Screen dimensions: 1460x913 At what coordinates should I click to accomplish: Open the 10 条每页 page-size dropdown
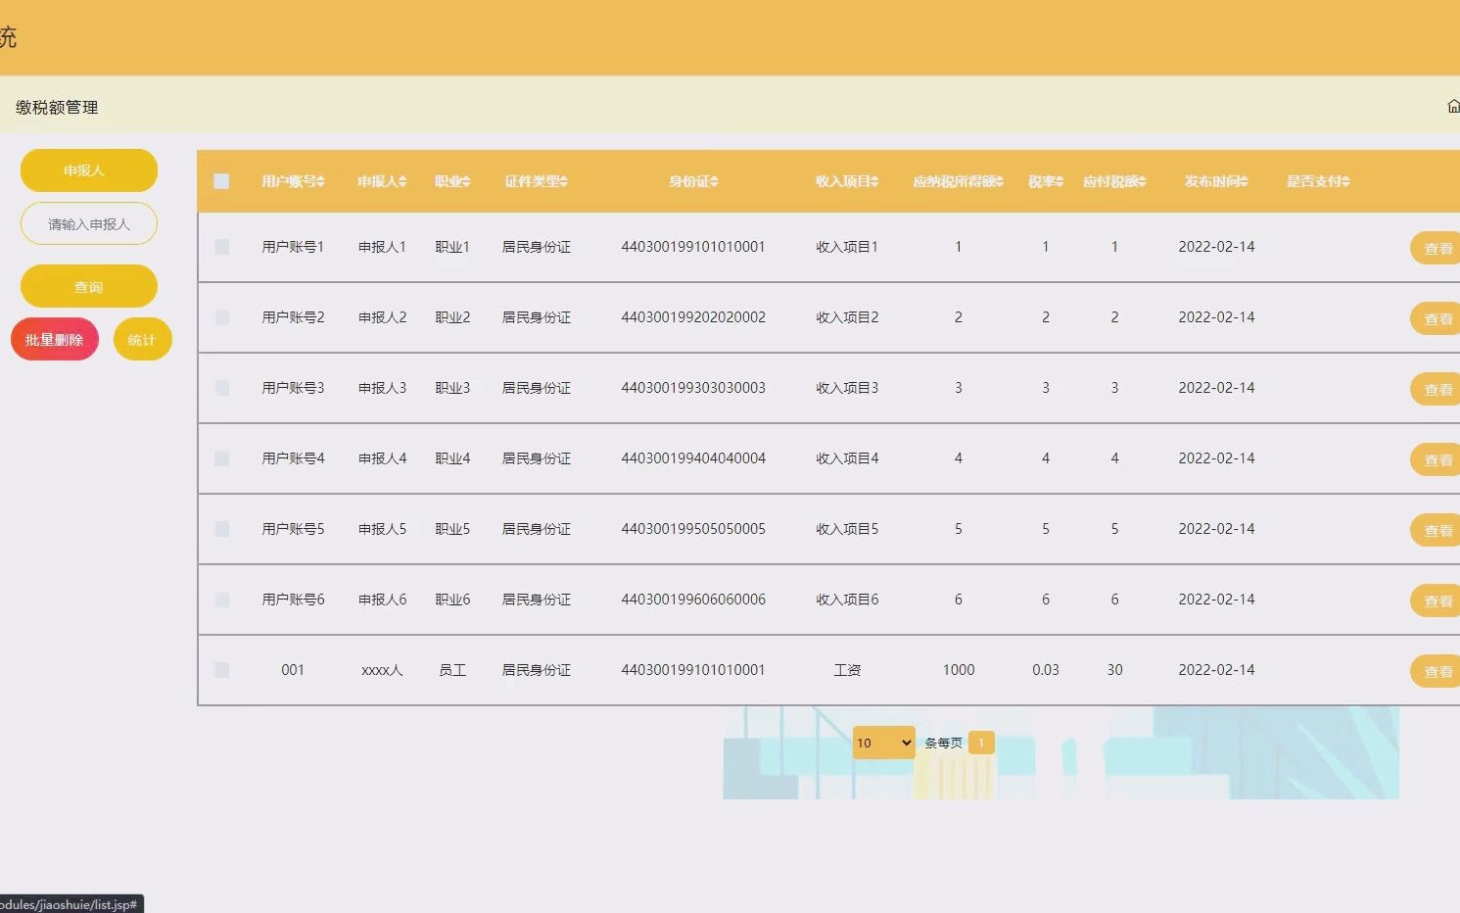[x=882, y=743]
